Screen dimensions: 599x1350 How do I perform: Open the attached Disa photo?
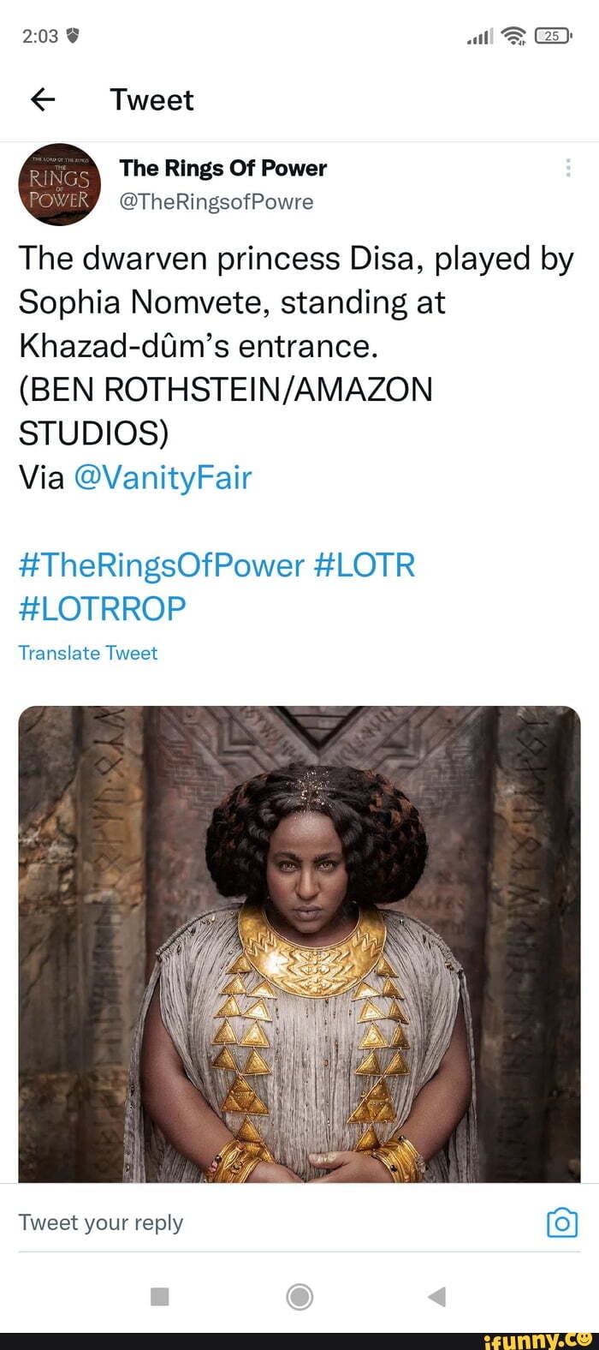coord(299,942)
